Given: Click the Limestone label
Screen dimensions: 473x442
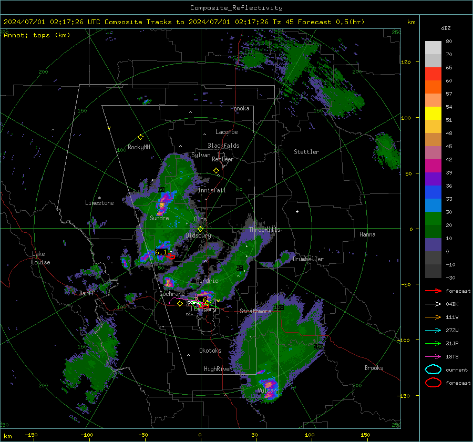Looking at the screenshot, I should (x=99, y=203).
